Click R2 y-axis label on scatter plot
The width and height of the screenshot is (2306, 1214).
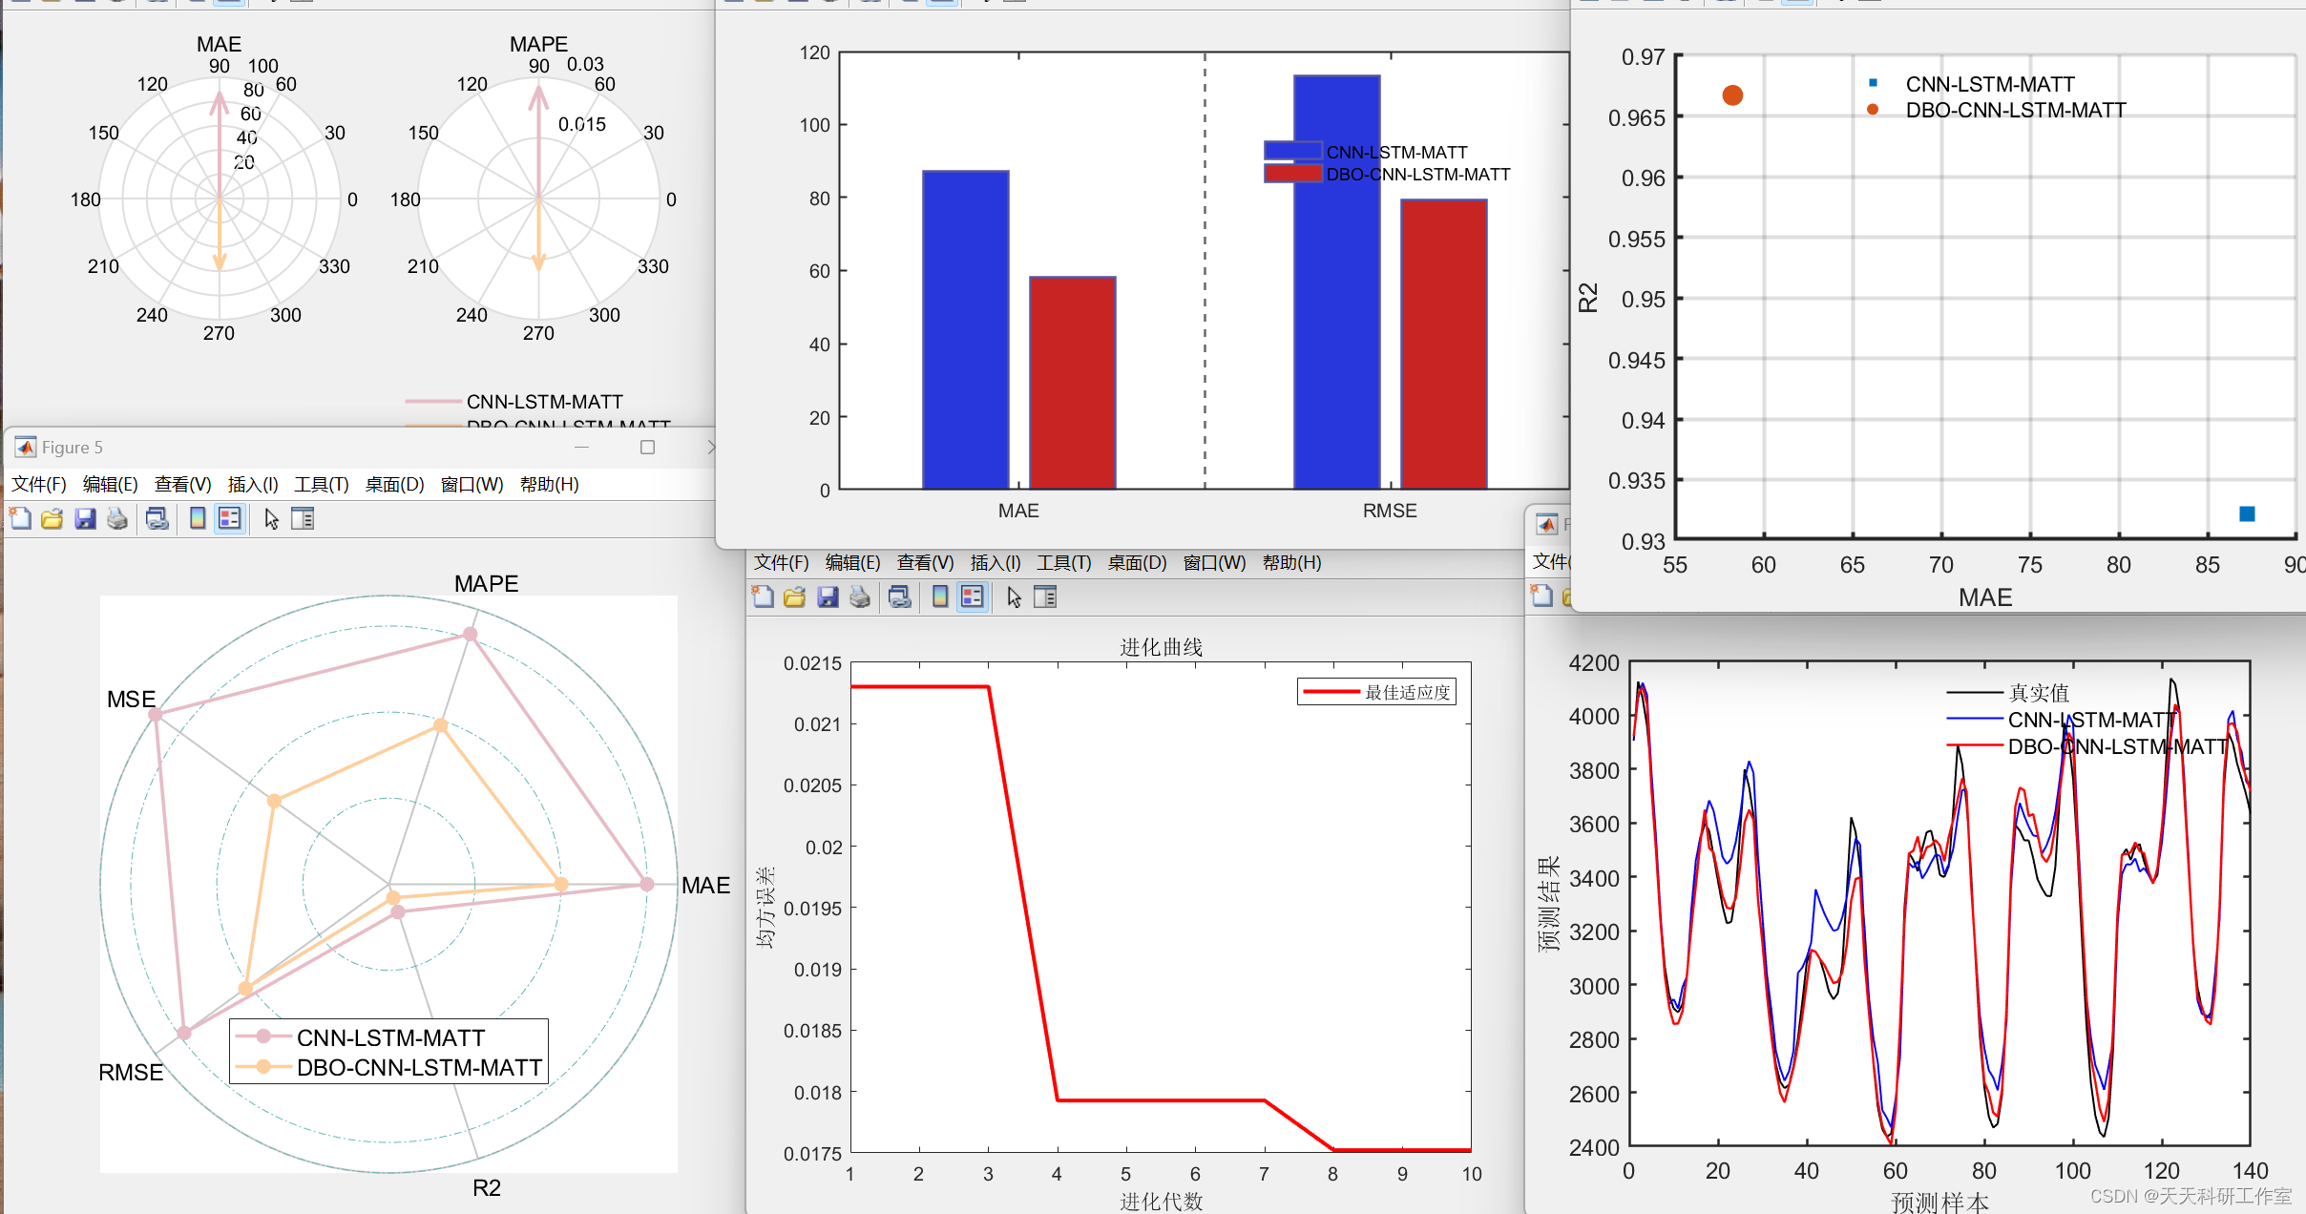pos(1587,297)
